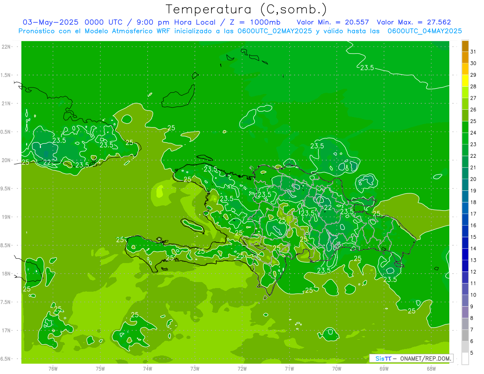Click the "19N" latitude axis label
This screenshot has height=374, width=484.
(x=6, y=217)
